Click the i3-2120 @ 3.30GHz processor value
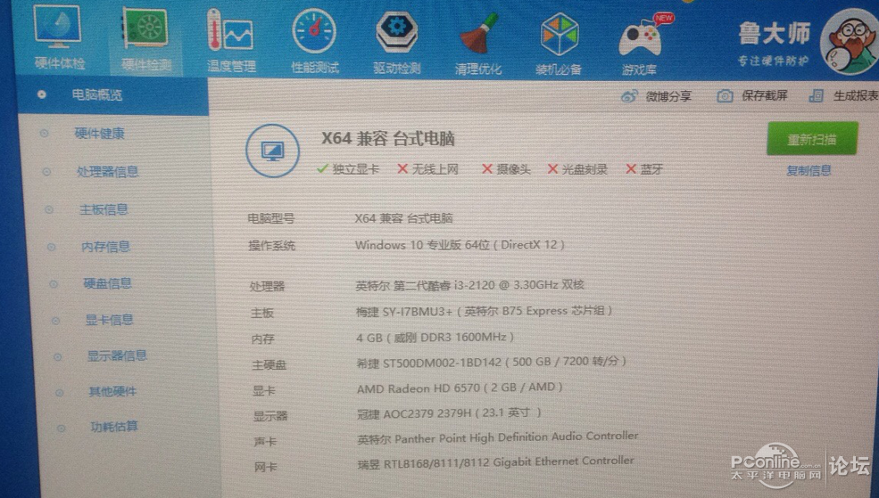Image resolution: width=879 pixels, height=498 pixels. pos(469,285)
